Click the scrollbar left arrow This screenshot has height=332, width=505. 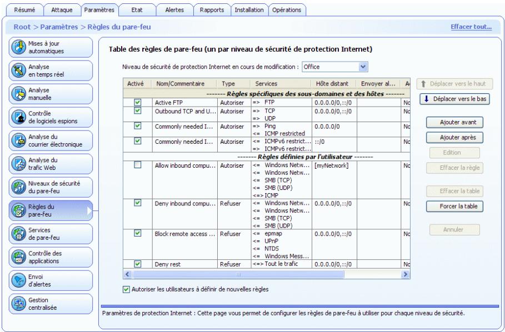point(127,274)
